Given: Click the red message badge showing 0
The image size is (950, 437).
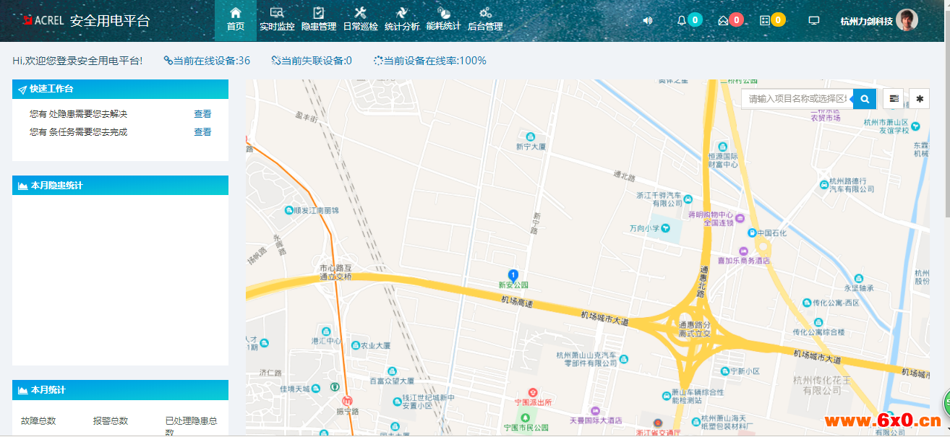Looking at the screenshot, I should pos(736,20).
